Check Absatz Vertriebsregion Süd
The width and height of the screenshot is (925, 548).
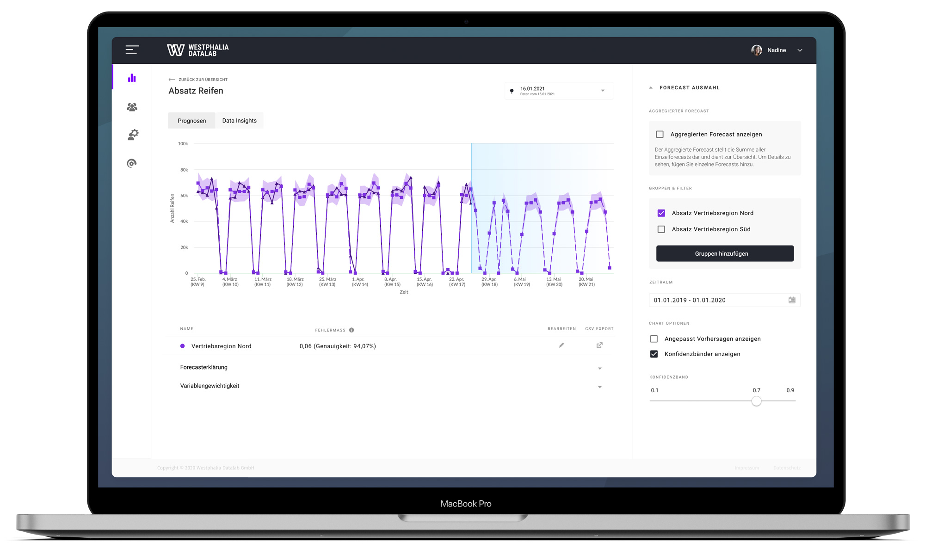coord(661,229)
